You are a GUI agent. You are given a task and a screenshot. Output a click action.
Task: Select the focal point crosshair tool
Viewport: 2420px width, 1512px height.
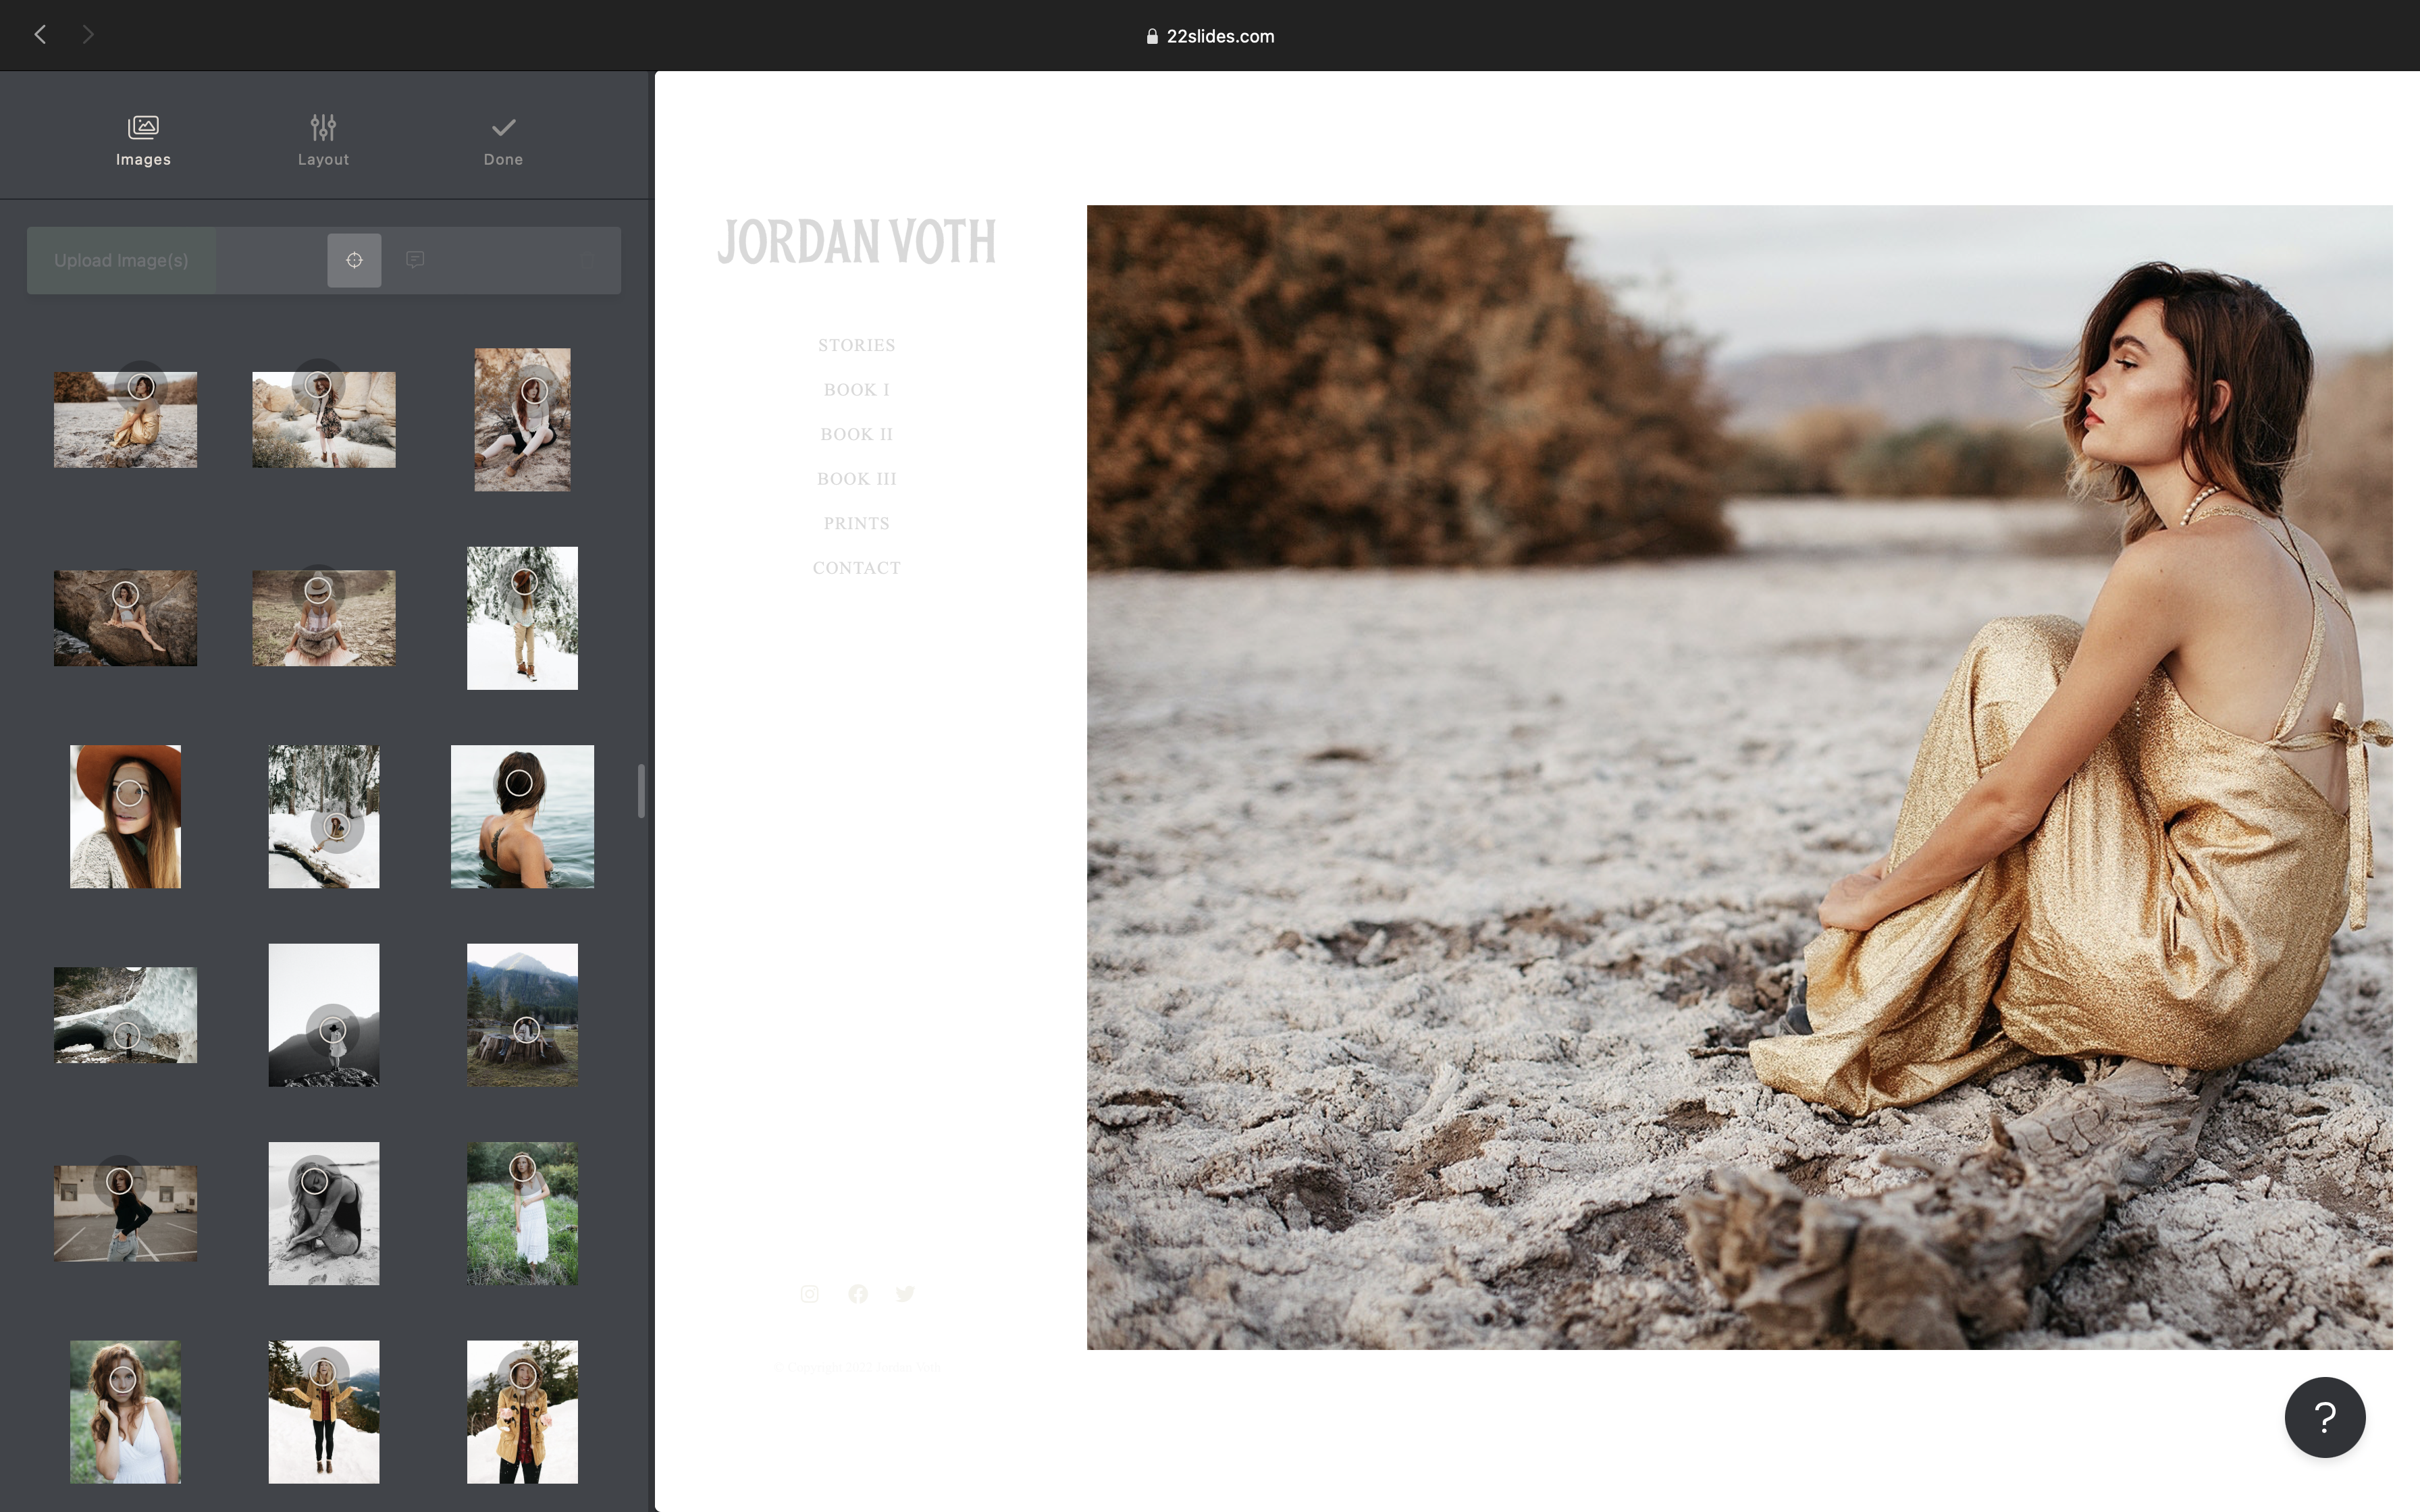tap(354, 260)
